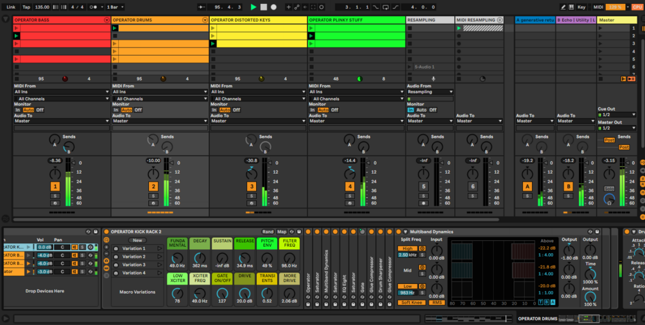
Task: Click the loop switch icon in transport
Action: coord(386,7)
